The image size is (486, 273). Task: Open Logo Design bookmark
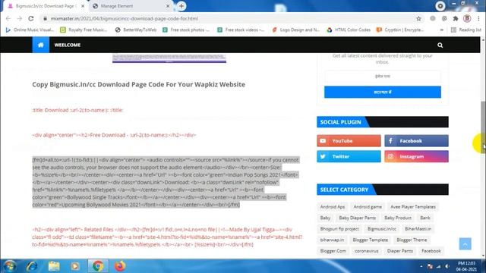tap(295, 30)
